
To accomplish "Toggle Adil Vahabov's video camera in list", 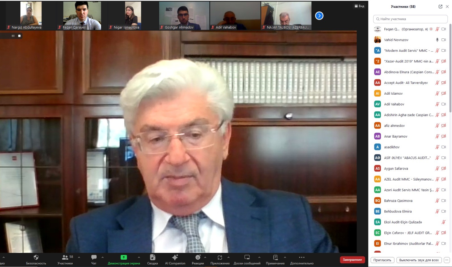I will tap(444, 104).
